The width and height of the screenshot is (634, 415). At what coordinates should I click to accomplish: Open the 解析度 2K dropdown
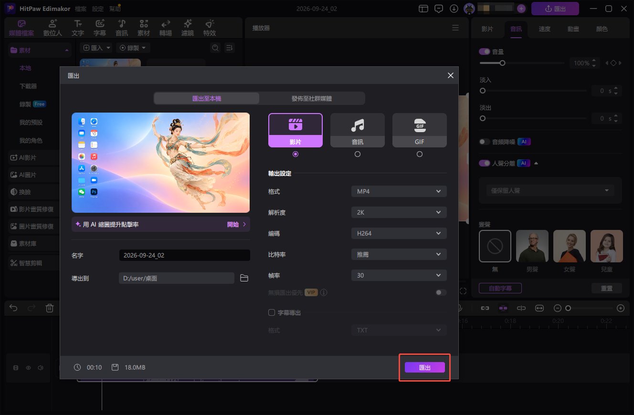pos(399,212)
